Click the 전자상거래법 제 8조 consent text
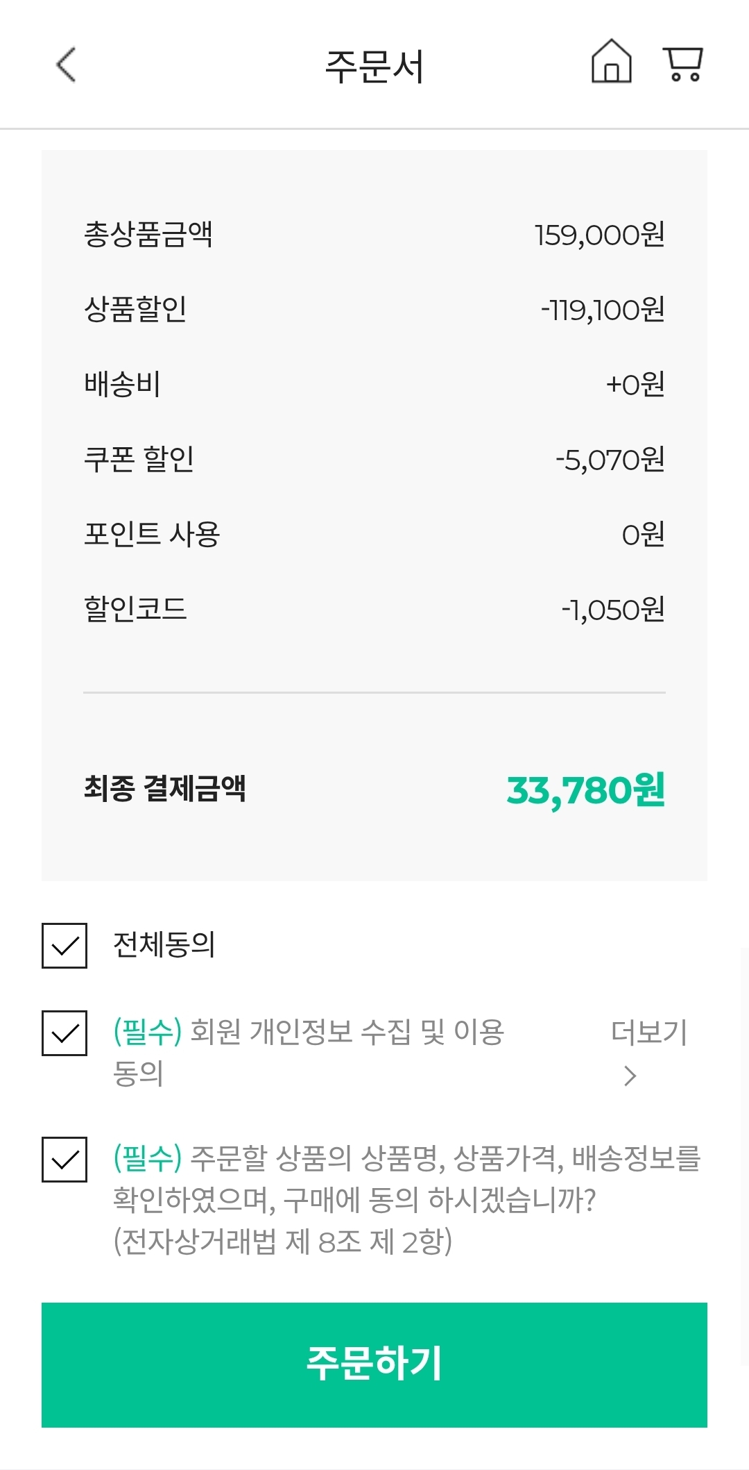Image resolution: width=749 pixels, height=1470 pixels. click(x=282, y=1242)
